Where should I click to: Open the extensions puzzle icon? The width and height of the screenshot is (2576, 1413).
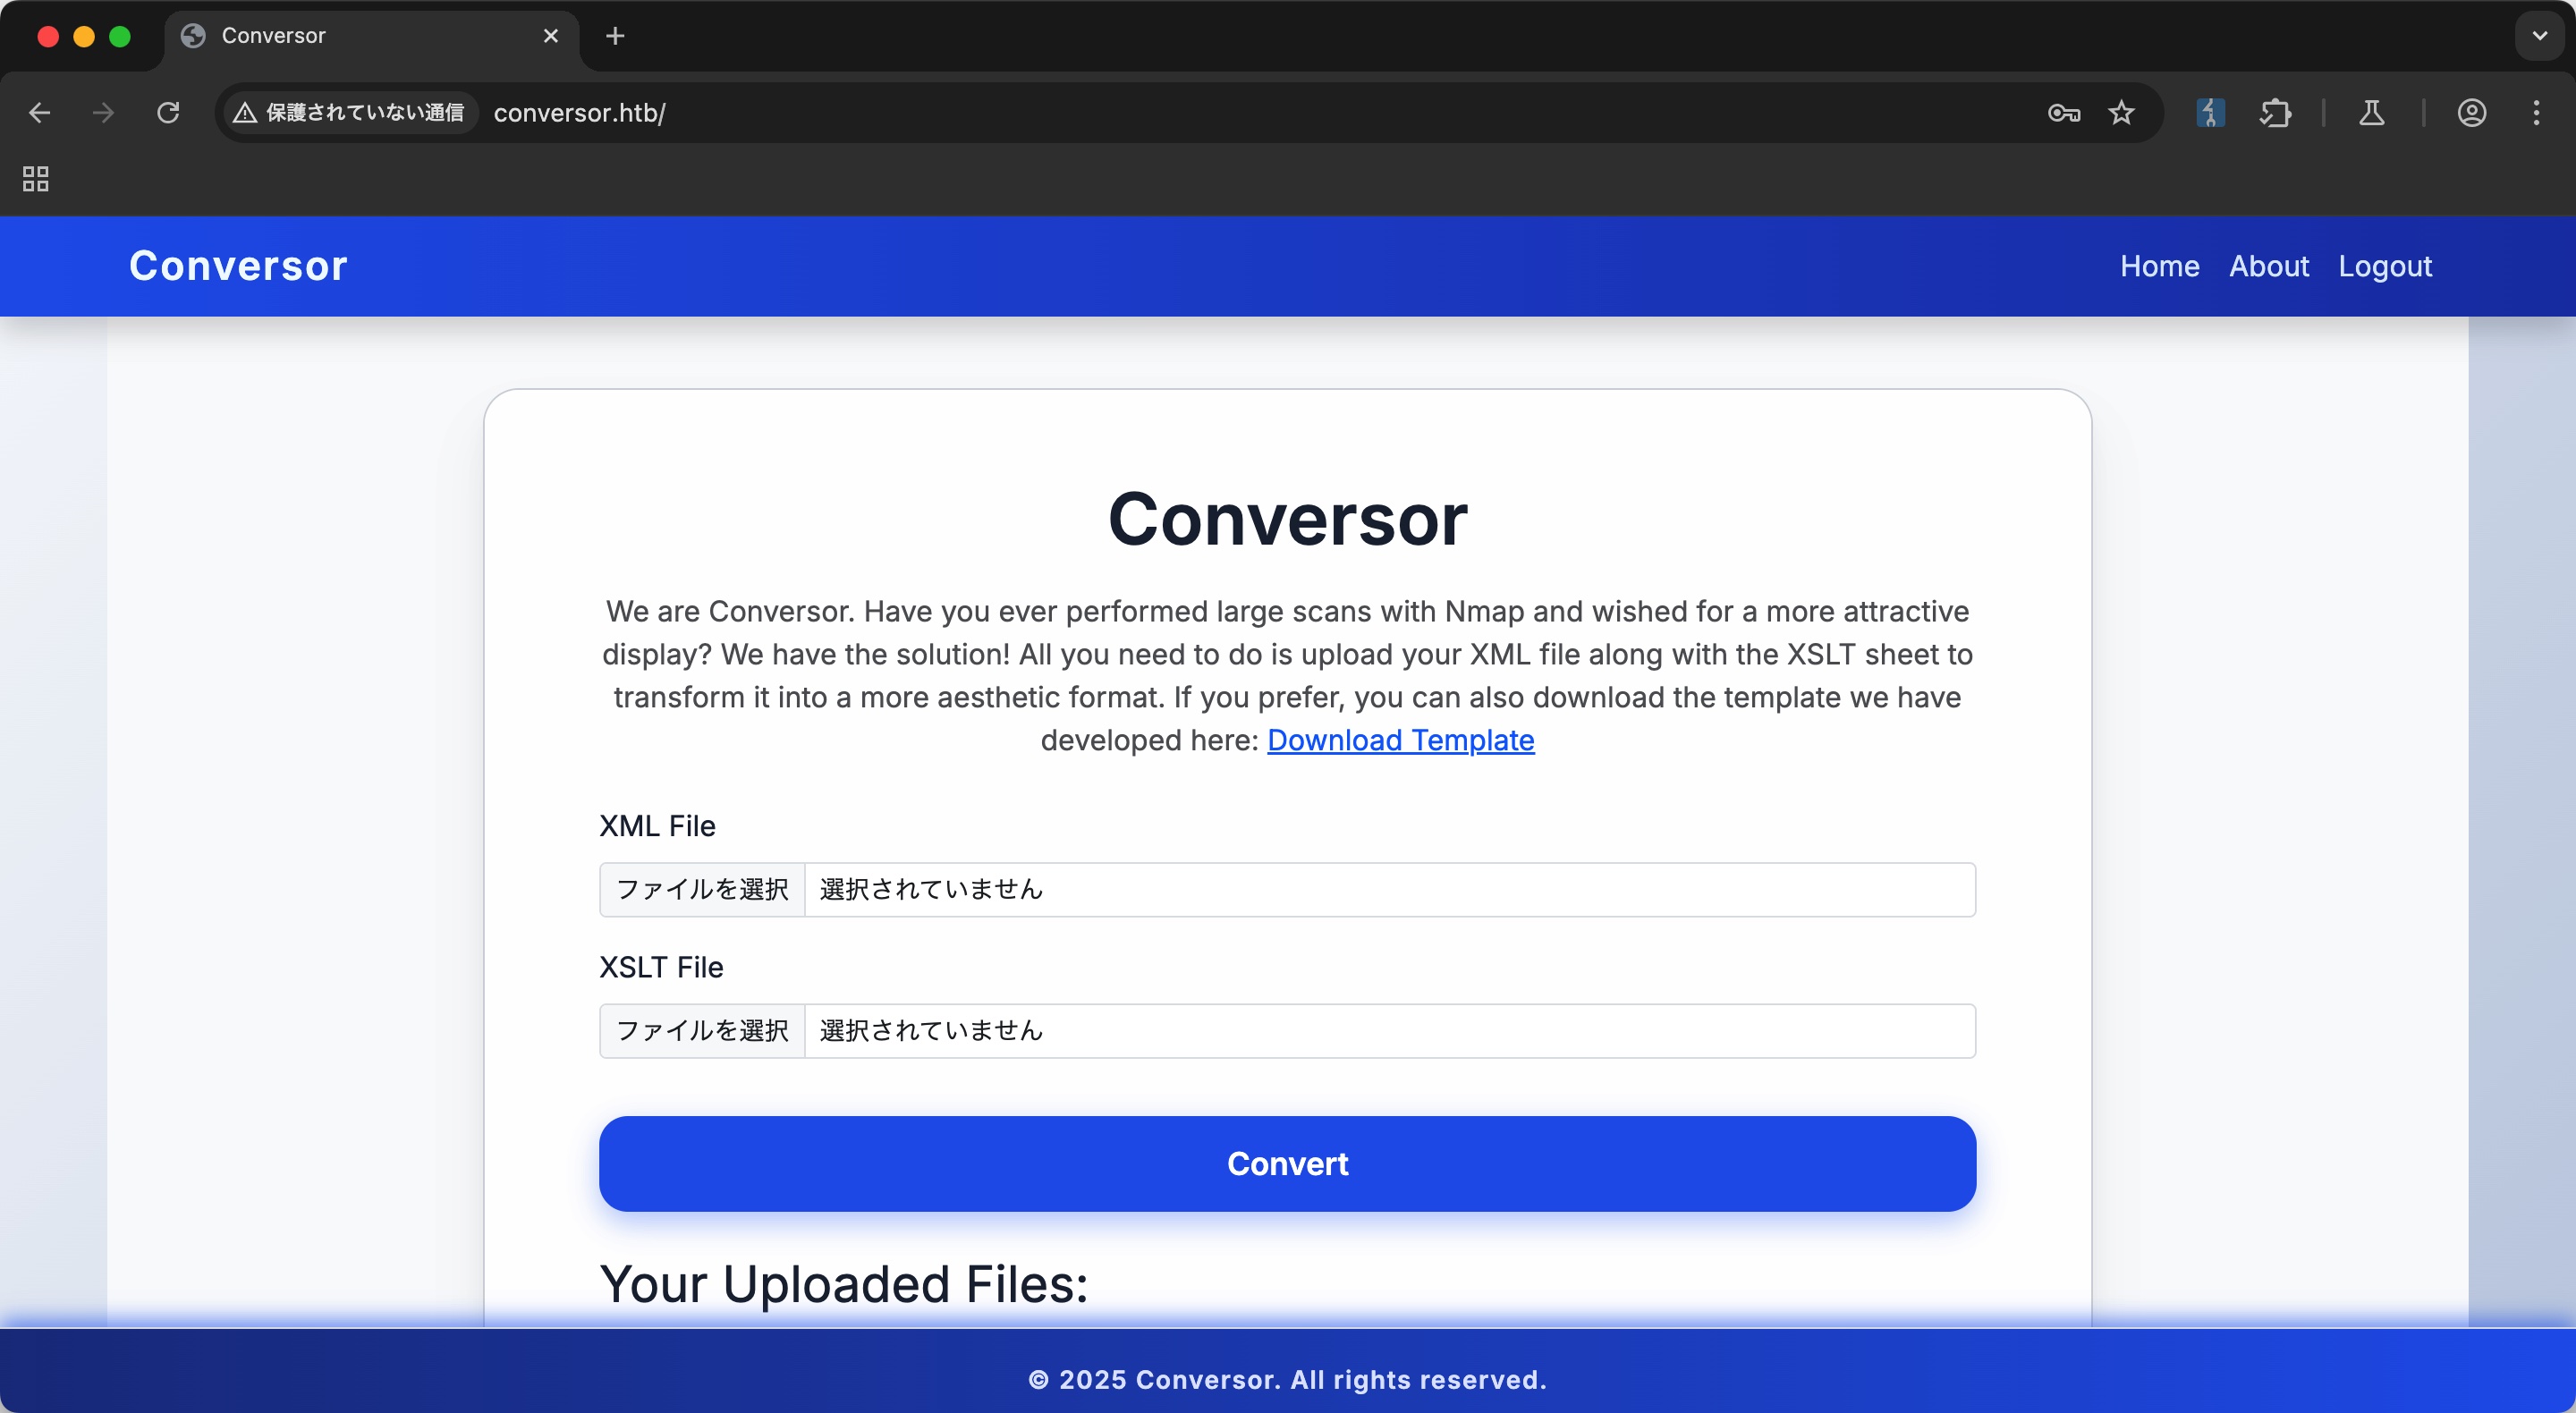[2275, 113]
